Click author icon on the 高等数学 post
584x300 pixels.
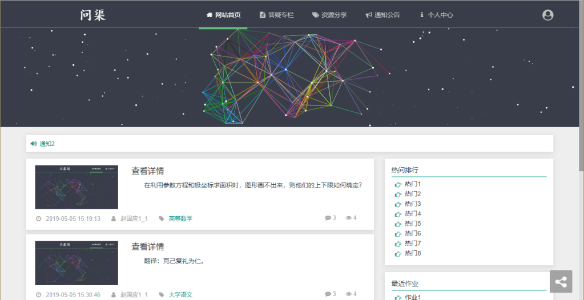114,218
